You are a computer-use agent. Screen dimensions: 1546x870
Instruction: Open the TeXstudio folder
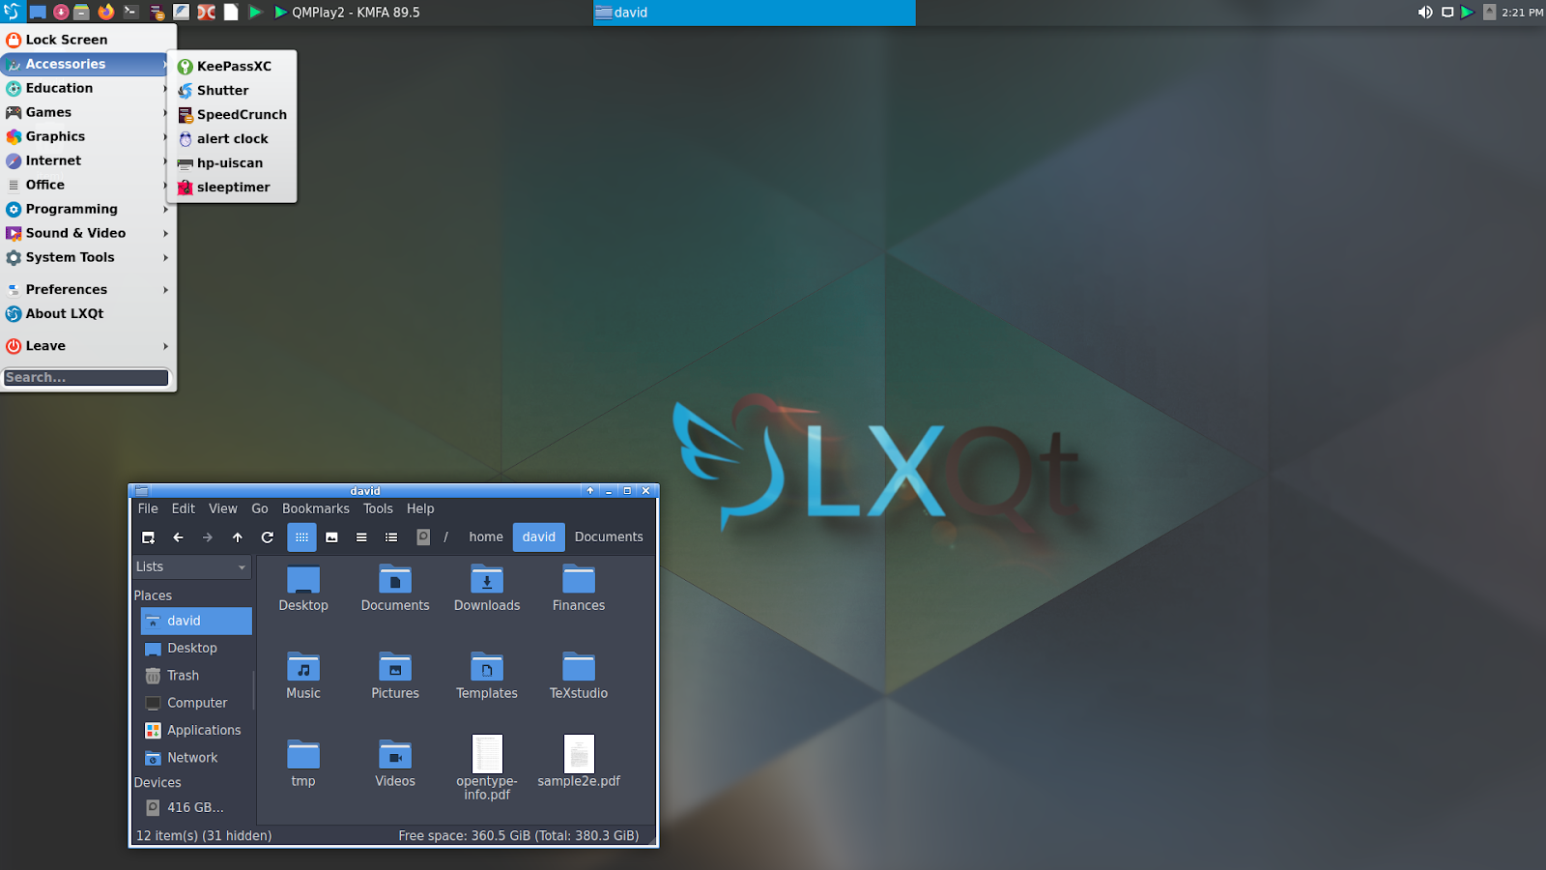click(x=579, y=675)
